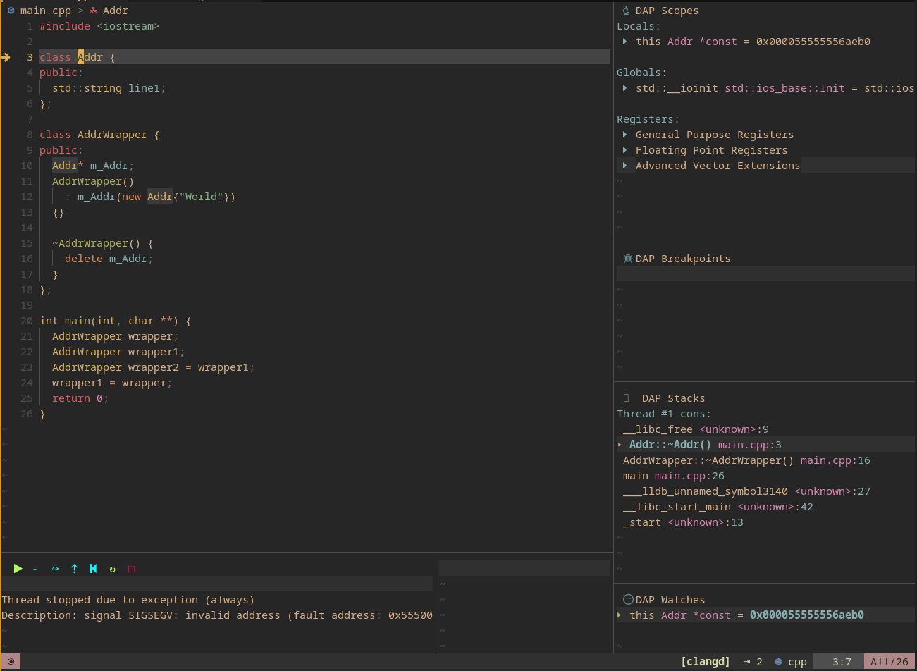Expand the 'this' watch expression in Watches
Screen dimensions: 917x671
[x=619, y=615]
